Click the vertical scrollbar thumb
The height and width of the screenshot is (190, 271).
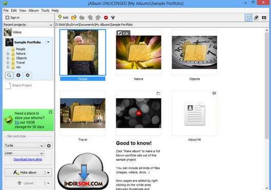[x=267, y=85]
